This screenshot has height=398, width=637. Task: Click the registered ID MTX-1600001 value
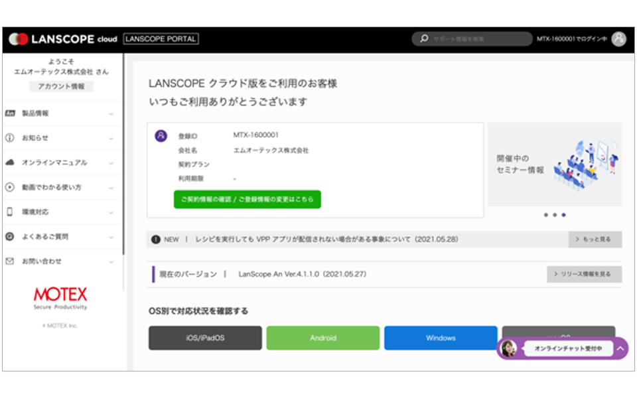pos(256,135)
